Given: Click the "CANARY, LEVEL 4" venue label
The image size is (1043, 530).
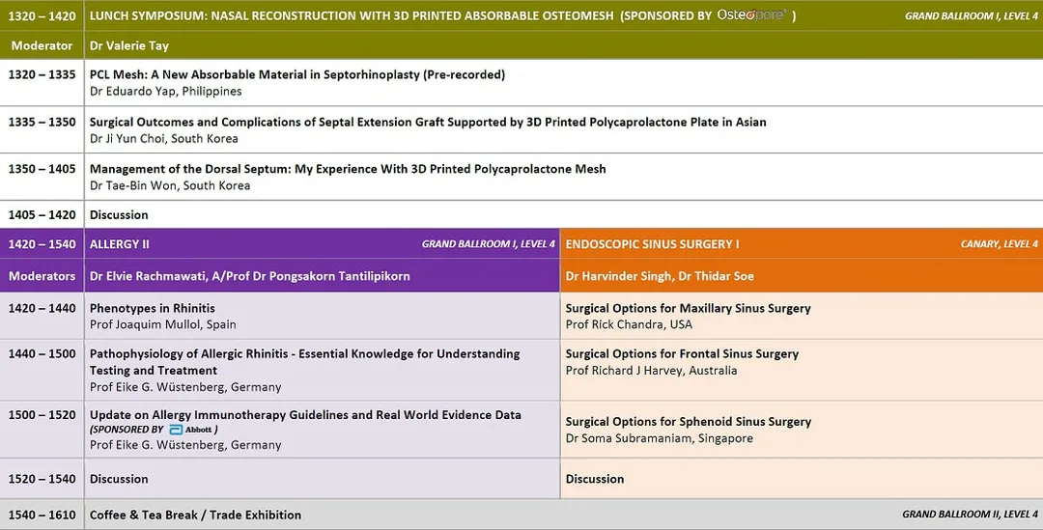Looking at the screenshot, I should [x=1000, y=244].
